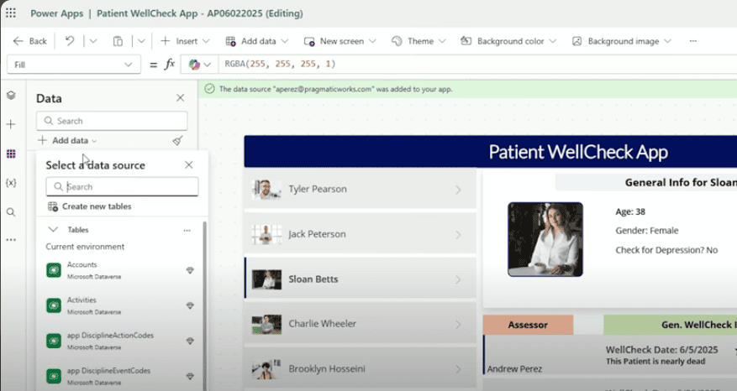The image size is (737, 391).
Task: Click Create new tables
Action: click(x=89, y=206)
